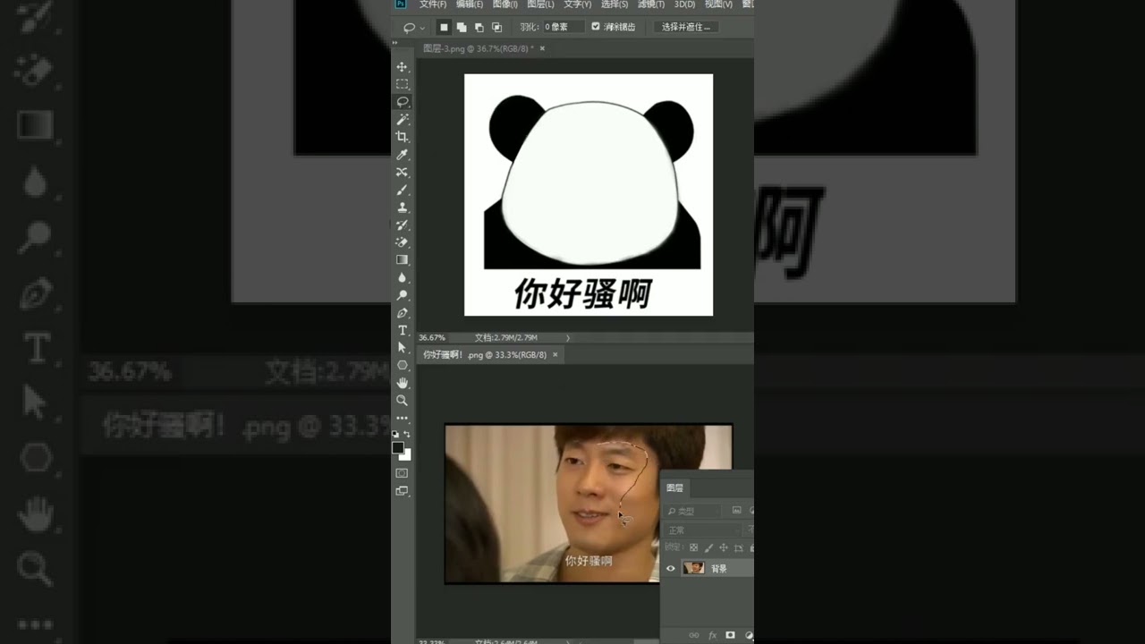Select the Pen tool

pos(403,312)
